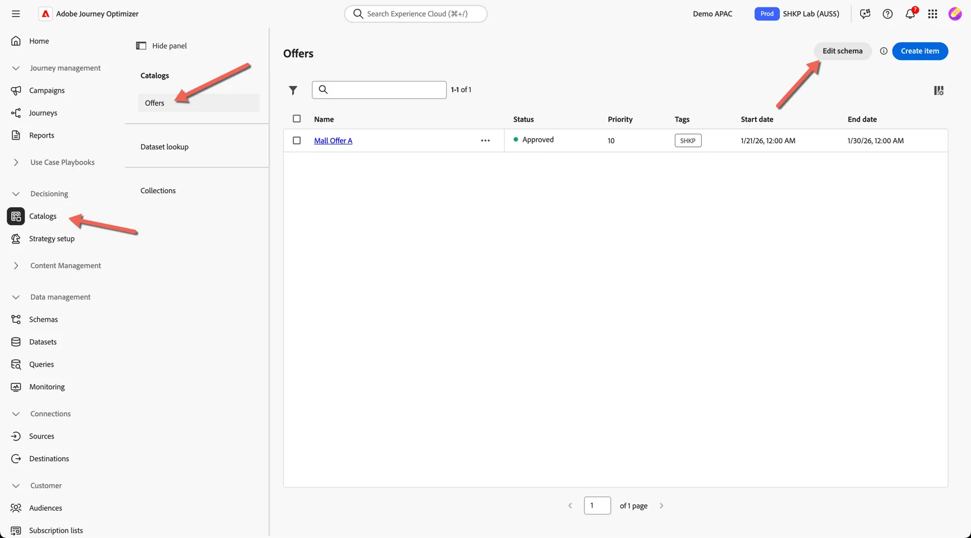Collapse the Connections section
Screen dimensions: 971x538
(x=16, y=414)
